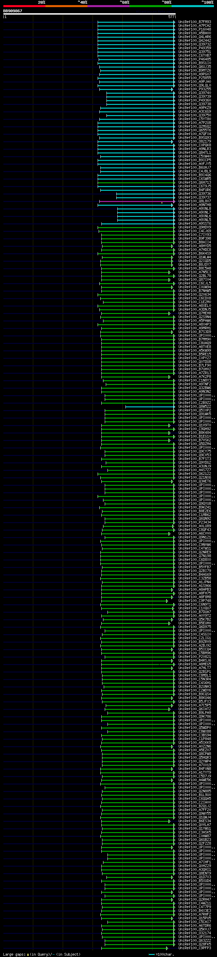The width and height of the screenshot is (217, 957).
Task: Select the UniRef100_C7IY93 hit label
Action: pyautogui.click(x=195, y=235)
